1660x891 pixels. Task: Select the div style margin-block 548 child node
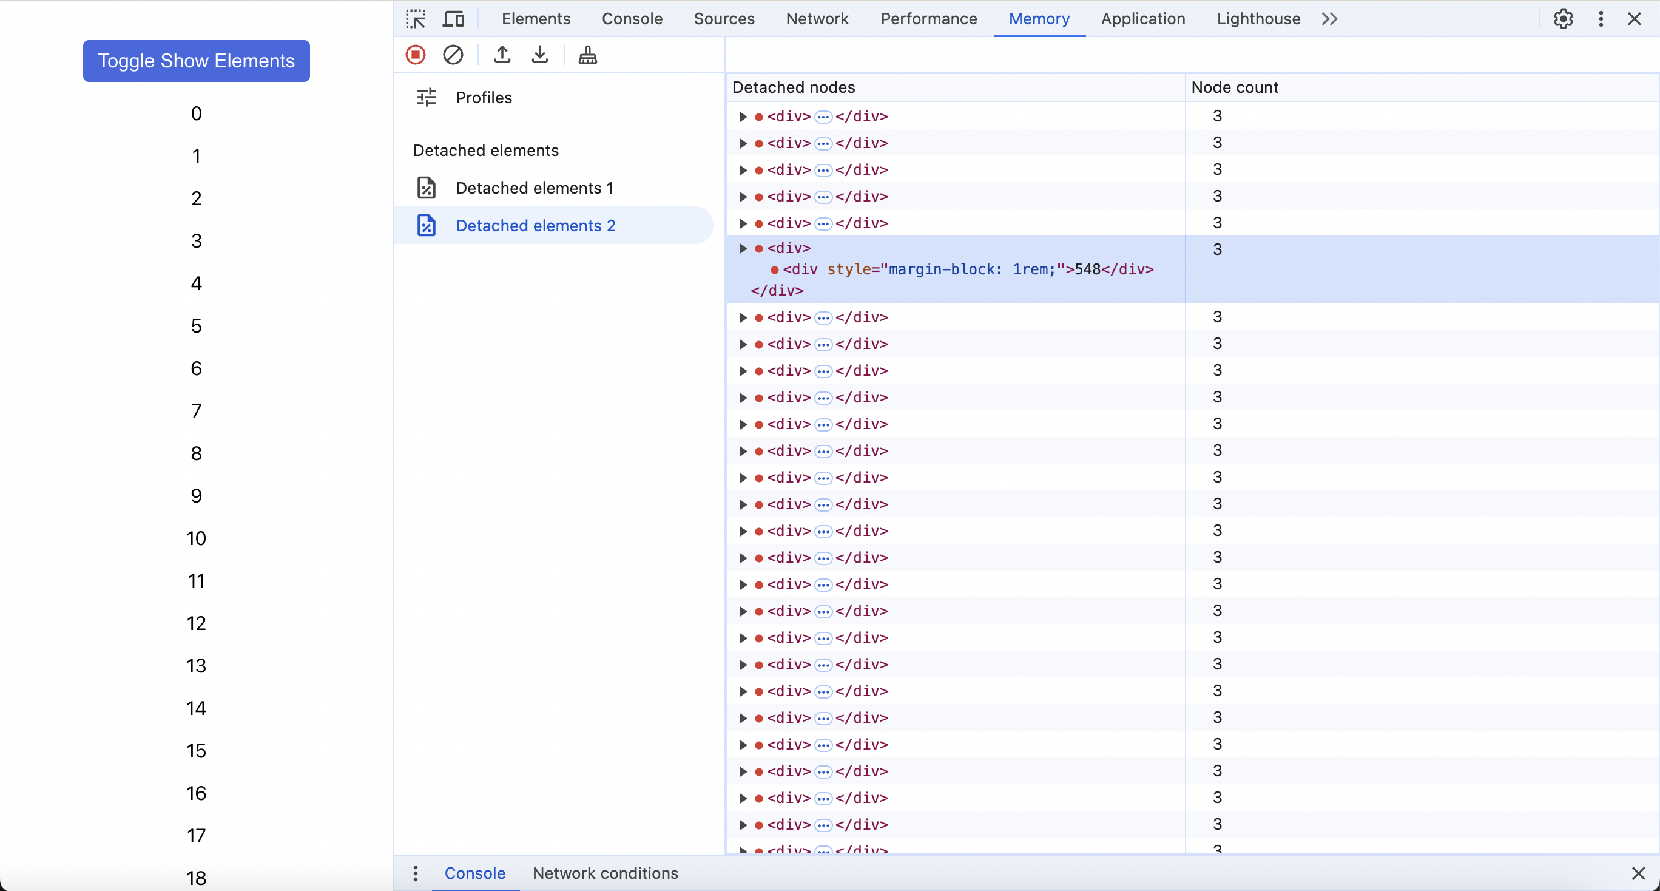968,269
